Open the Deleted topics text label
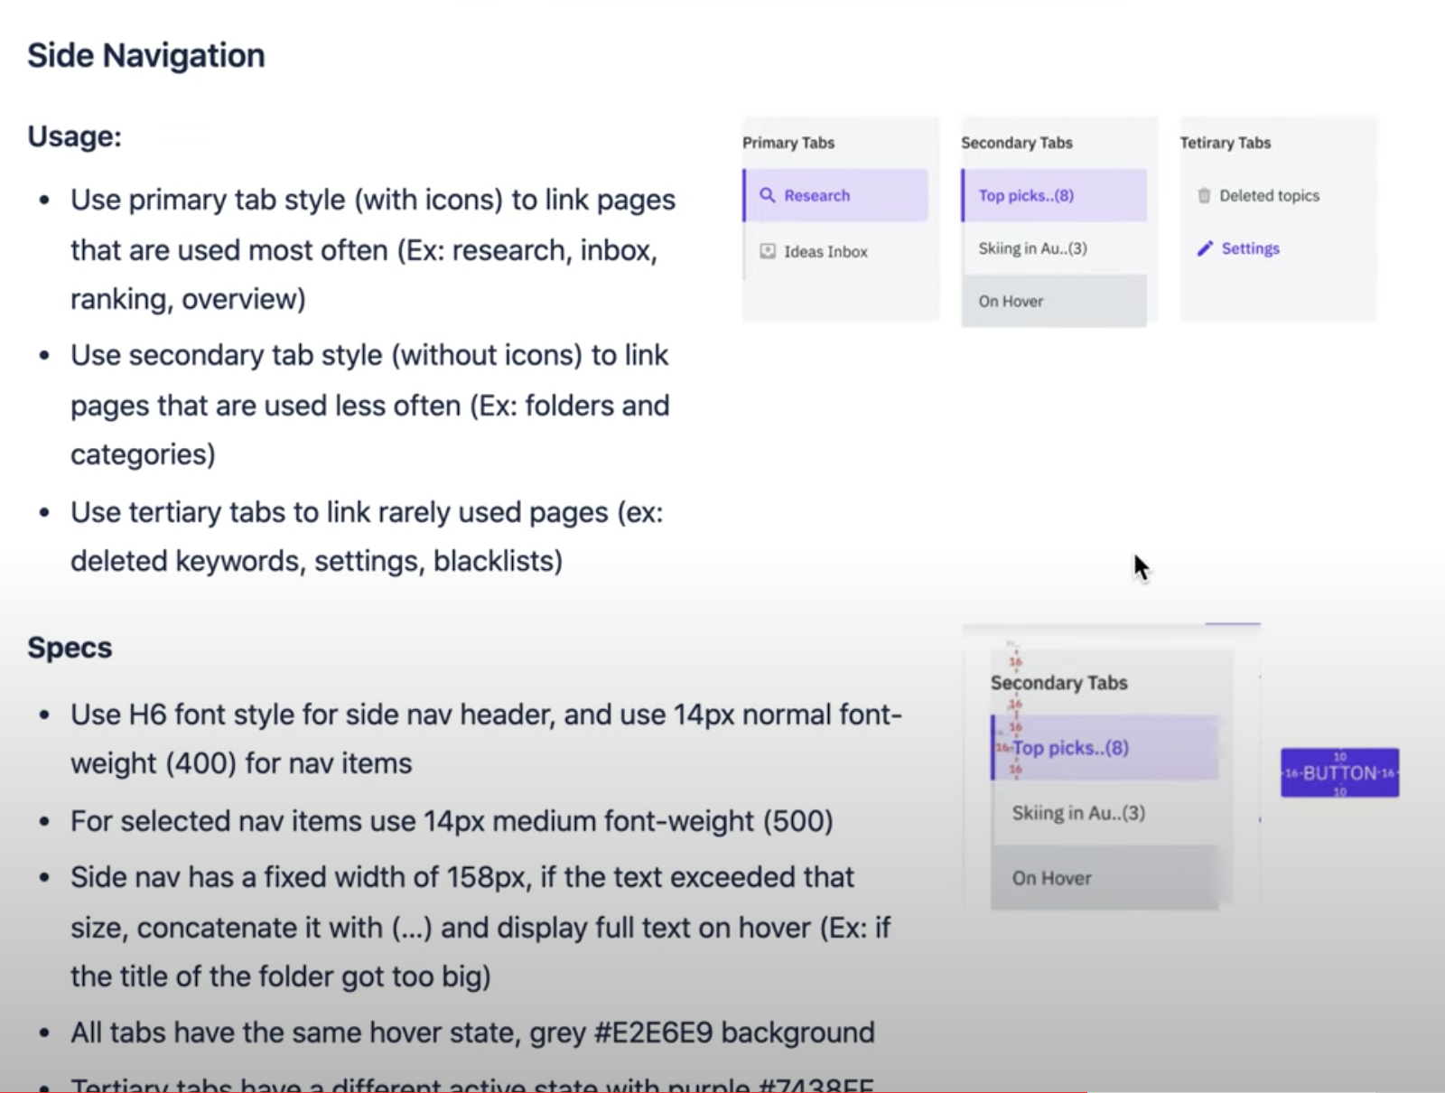1445x1093 pixels. point(1269,195)
